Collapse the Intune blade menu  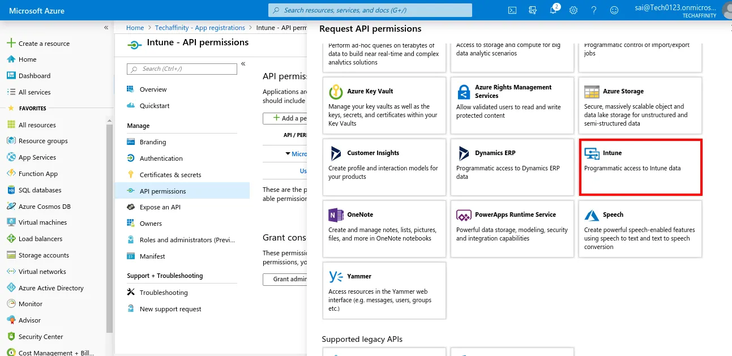[243, 64]
